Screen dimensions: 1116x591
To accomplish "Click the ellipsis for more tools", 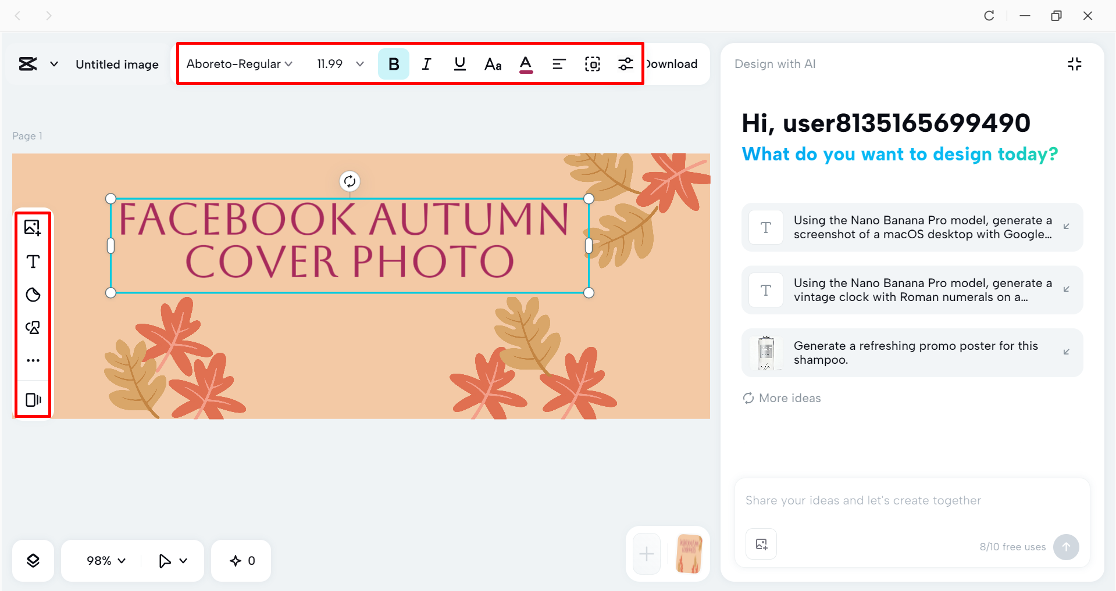I will tap(33, 360).
